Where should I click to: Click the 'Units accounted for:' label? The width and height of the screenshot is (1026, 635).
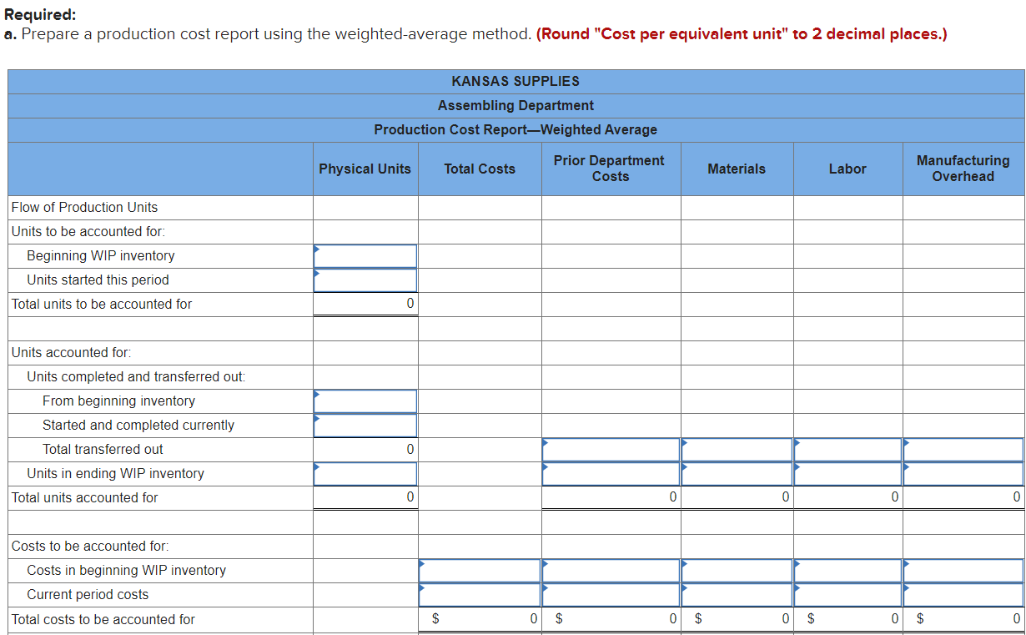coord(71,352)
